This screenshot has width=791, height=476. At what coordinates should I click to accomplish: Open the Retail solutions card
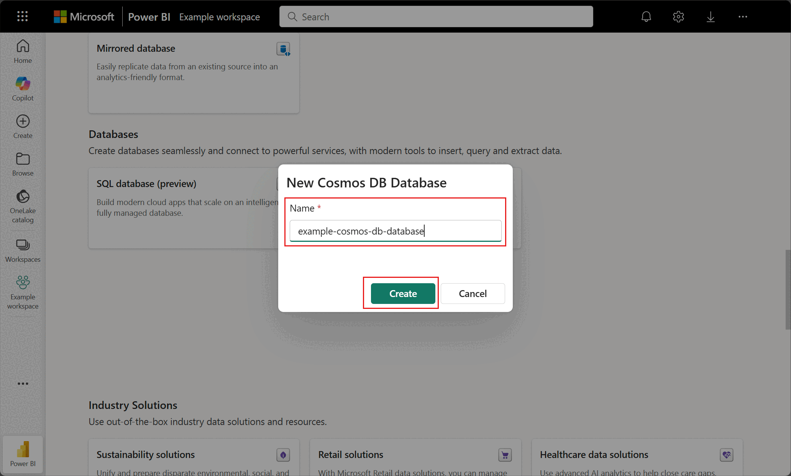[x=415, y=458]
